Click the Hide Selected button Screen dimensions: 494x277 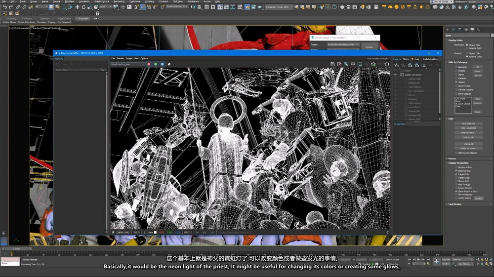pyautogui.click(x=468, y=124)
